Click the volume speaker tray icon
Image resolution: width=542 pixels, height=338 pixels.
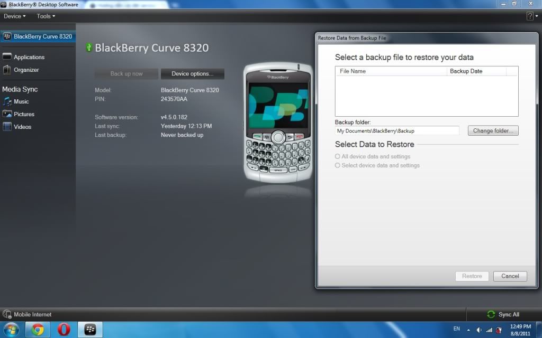[478, 330]
